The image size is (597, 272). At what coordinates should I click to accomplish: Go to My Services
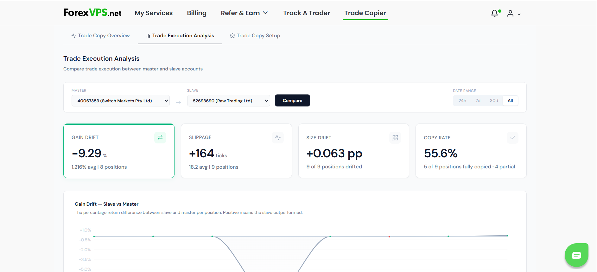coord(154,13)
